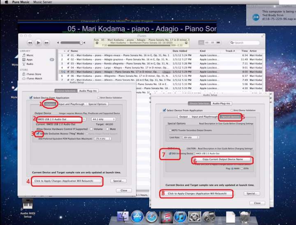The width and height of the screenshot is (296, 225).
Task: Toggle Strict Device Validation in right dialog
Action: coord(232,110)
